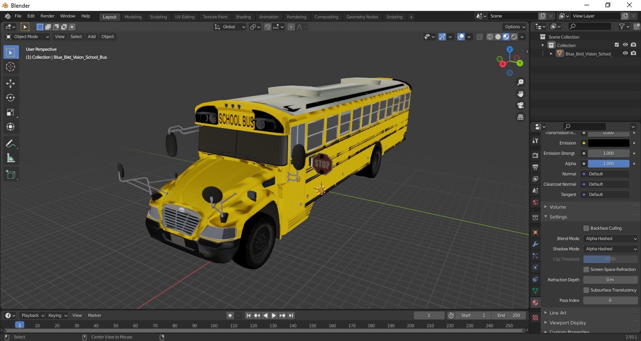Disable render for Blue_Bird_Vision_School camera icon
This screenshot has width=641, height=341.
coord(634,53)
